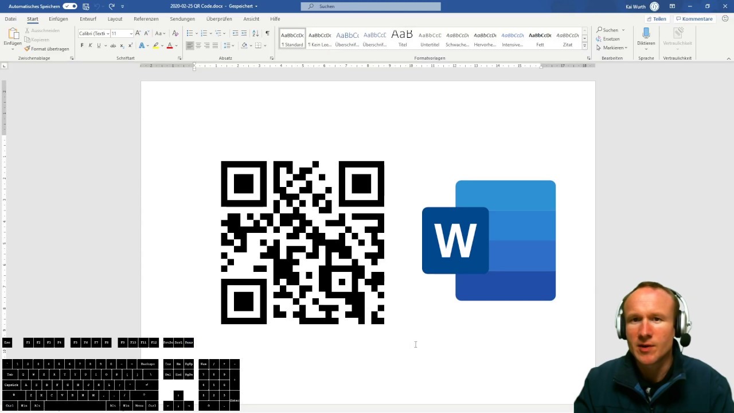
Task: Click the feedback smiley icon
Action: pyautogui.click(x=725, y=19)
